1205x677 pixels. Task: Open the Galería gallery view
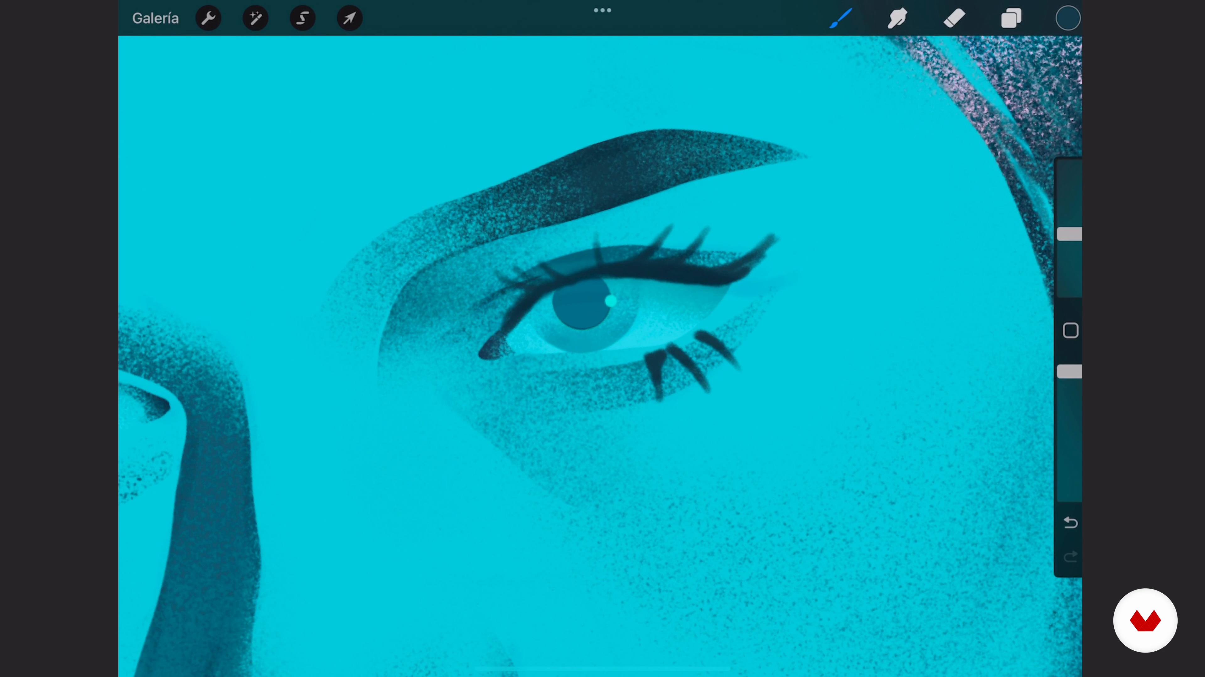[x=155, y=18]
